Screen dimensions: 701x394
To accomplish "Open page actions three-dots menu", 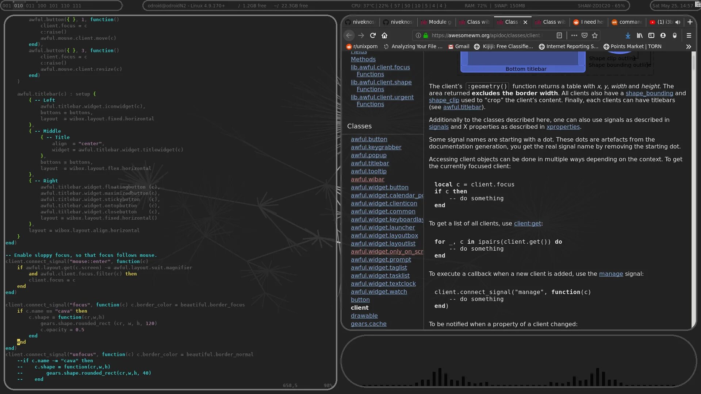I will [574, 35].
